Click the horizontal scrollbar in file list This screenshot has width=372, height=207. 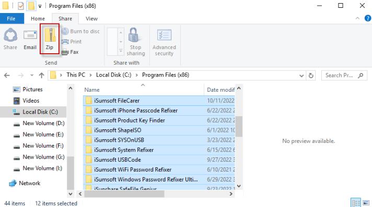pyautogui.click(x=124, y=194)
